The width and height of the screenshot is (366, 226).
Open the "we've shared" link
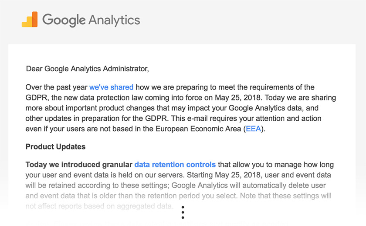pos(112,87)
